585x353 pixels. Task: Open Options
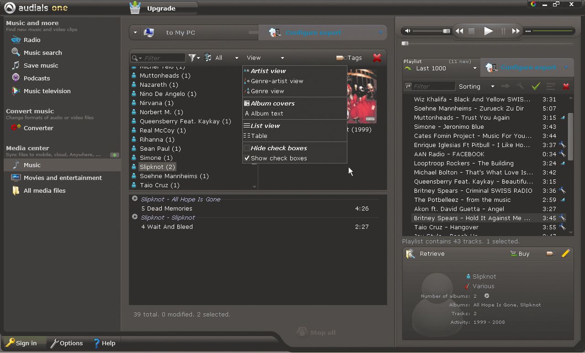tap(67, 343)
